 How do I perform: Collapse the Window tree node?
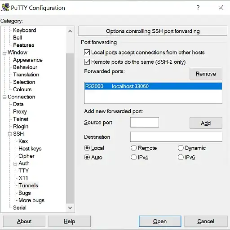tap(4, 53)
